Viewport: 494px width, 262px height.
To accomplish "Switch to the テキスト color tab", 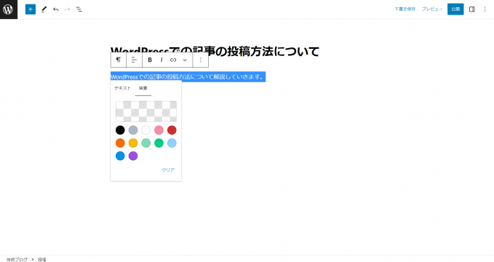I will point(122,88).
